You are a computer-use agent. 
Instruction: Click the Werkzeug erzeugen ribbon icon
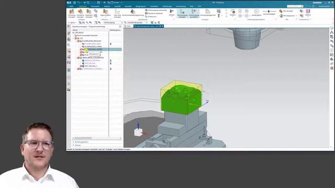coord(72,13)
